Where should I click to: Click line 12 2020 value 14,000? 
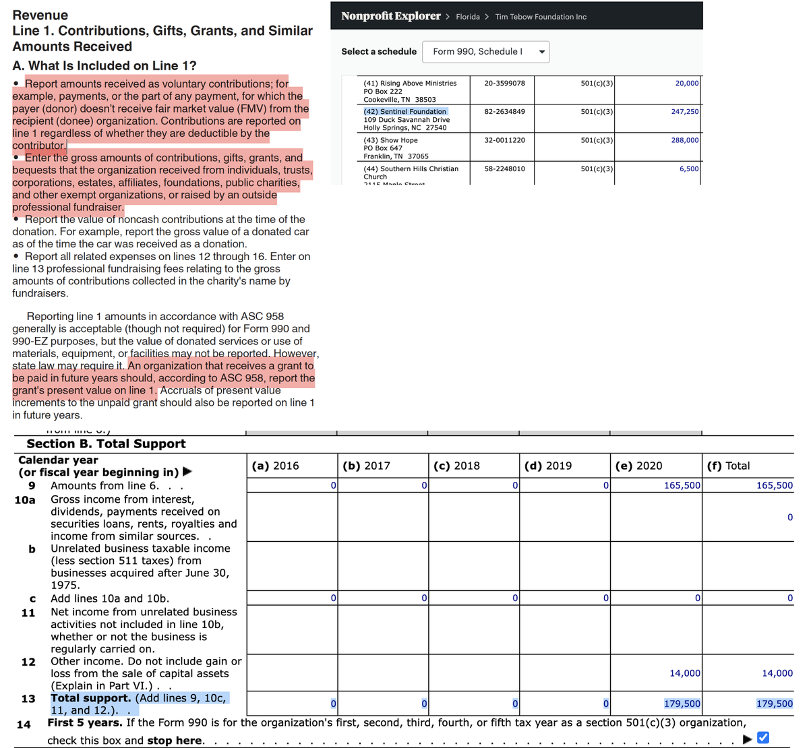pyautogui.click(x=685, y=673)
